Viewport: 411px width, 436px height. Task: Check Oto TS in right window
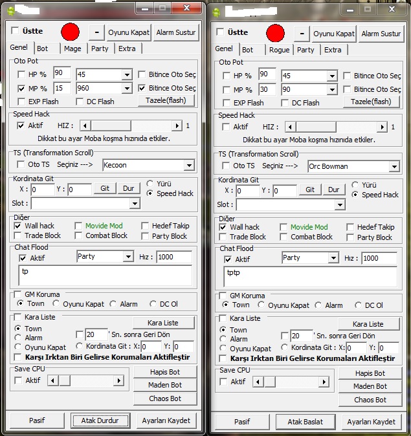click(x=226, y=166)
